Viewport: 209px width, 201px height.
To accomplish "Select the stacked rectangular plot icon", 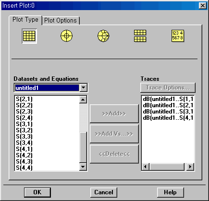I will click(x=140, y=36).
